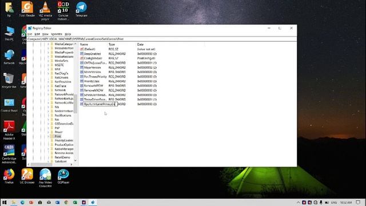
Task: Expand the NetTrace key
Action: (48, 86)
